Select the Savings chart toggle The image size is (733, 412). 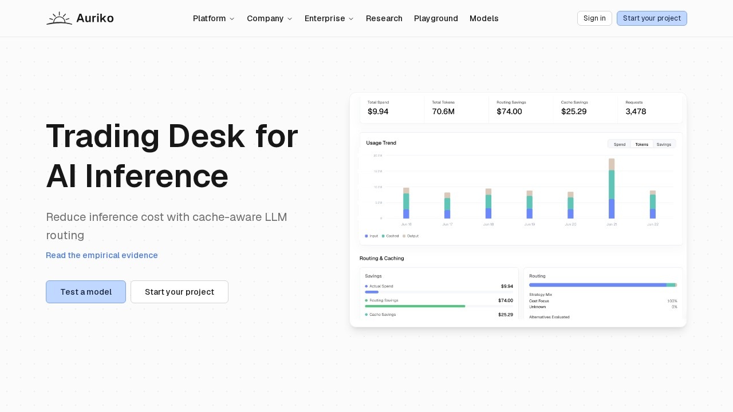coord(664,144)
